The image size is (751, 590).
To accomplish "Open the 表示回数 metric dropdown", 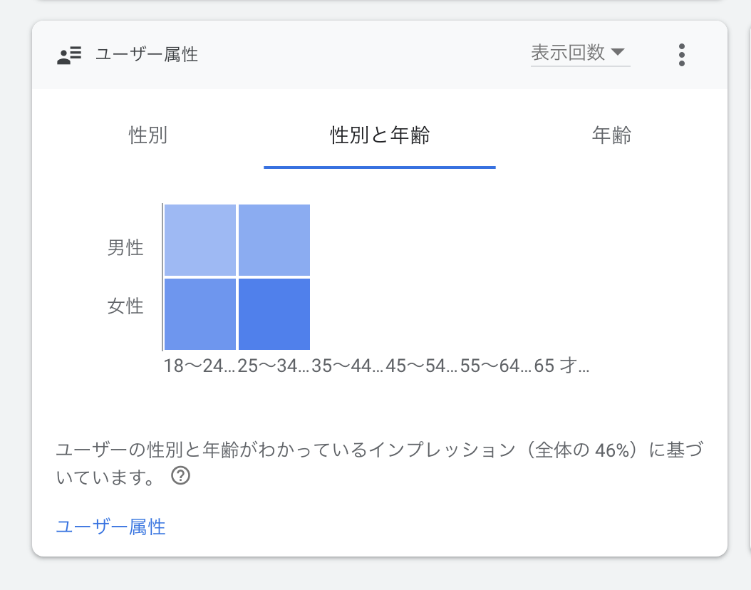I will point(569,53).
